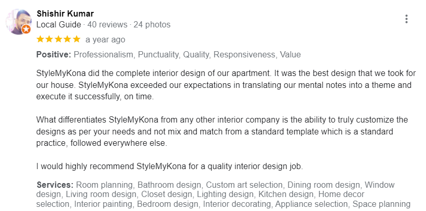Click the "Value" attribute text

pos(290,54)
